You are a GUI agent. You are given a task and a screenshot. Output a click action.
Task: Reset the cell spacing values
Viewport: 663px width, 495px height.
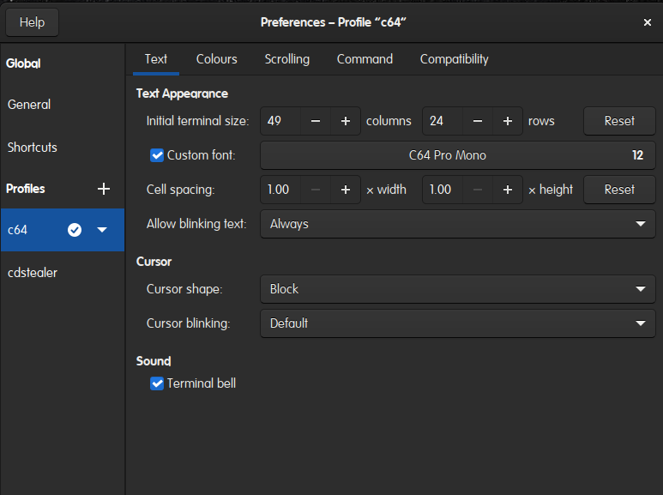click(x=619, y=190)
